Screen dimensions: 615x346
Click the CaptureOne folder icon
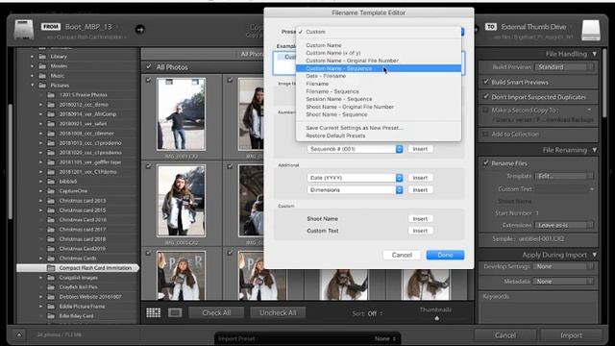coord(51,191)
